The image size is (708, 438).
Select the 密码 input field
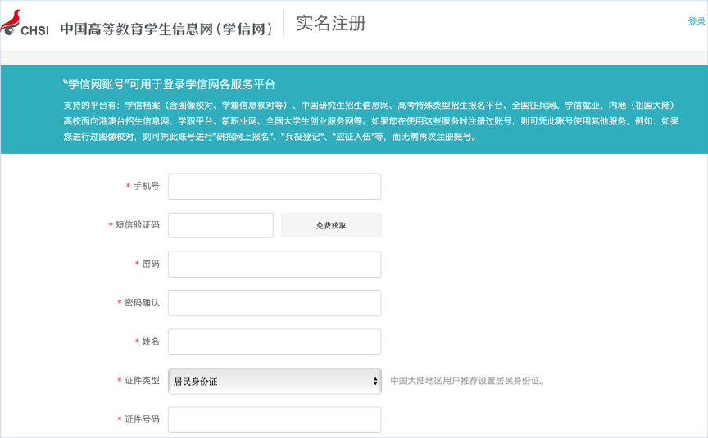pyautogui.click(x=274, y=264)
